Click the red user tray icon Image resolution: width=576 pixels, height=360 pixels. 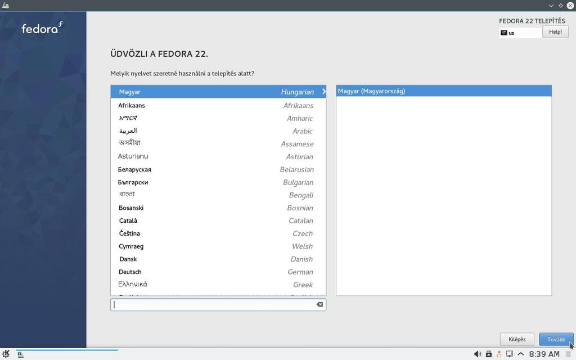click(499, 354)
